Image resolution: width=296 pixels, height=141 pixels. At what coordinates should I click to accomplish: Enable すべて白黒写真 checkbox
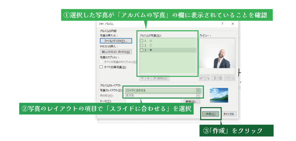coord(101,67)
